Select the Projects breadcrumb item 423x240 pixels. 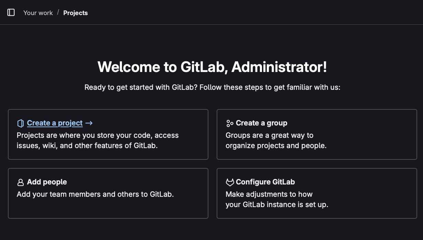[x=76, y=13]
